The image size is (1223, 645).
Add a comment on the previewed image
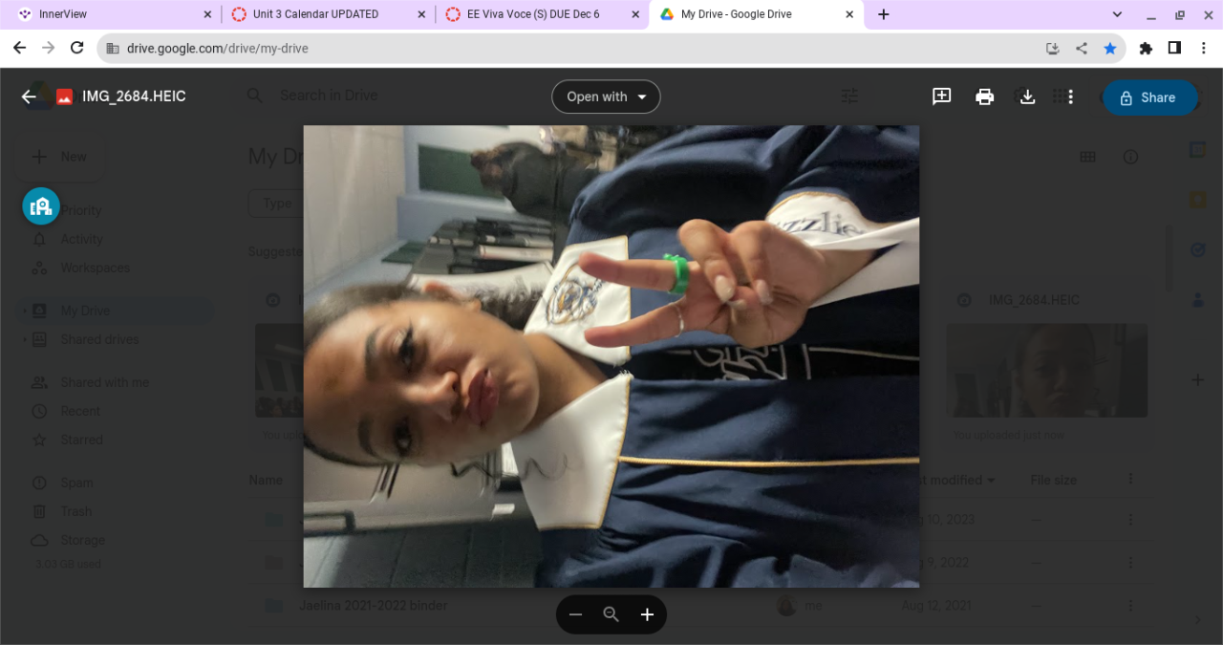[x=942, y=97]
